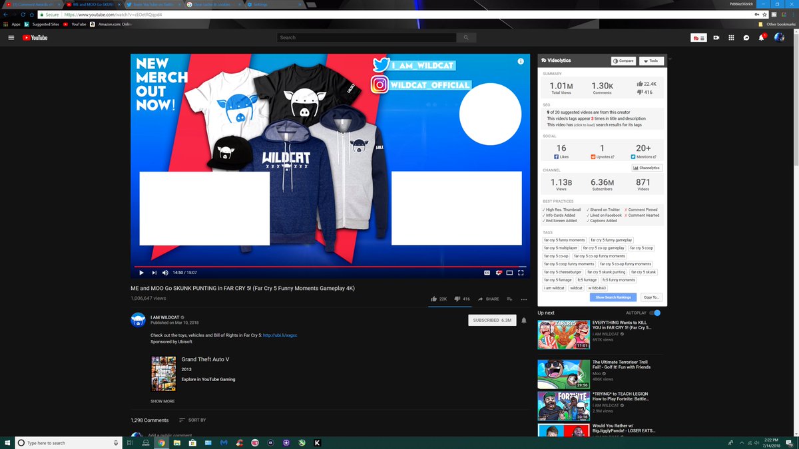Click the Subscribed 6.3M button
The width and height of the screenshot is (799, 449).
pos(492,320)
